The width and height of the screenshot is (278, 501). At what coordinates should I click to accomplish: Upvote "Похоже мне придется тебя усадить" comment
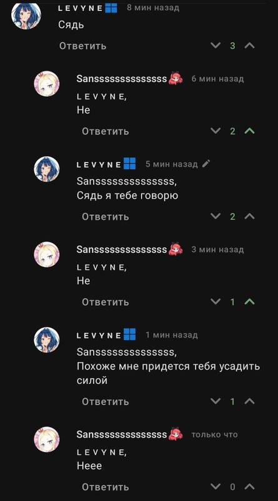point(249,401)
